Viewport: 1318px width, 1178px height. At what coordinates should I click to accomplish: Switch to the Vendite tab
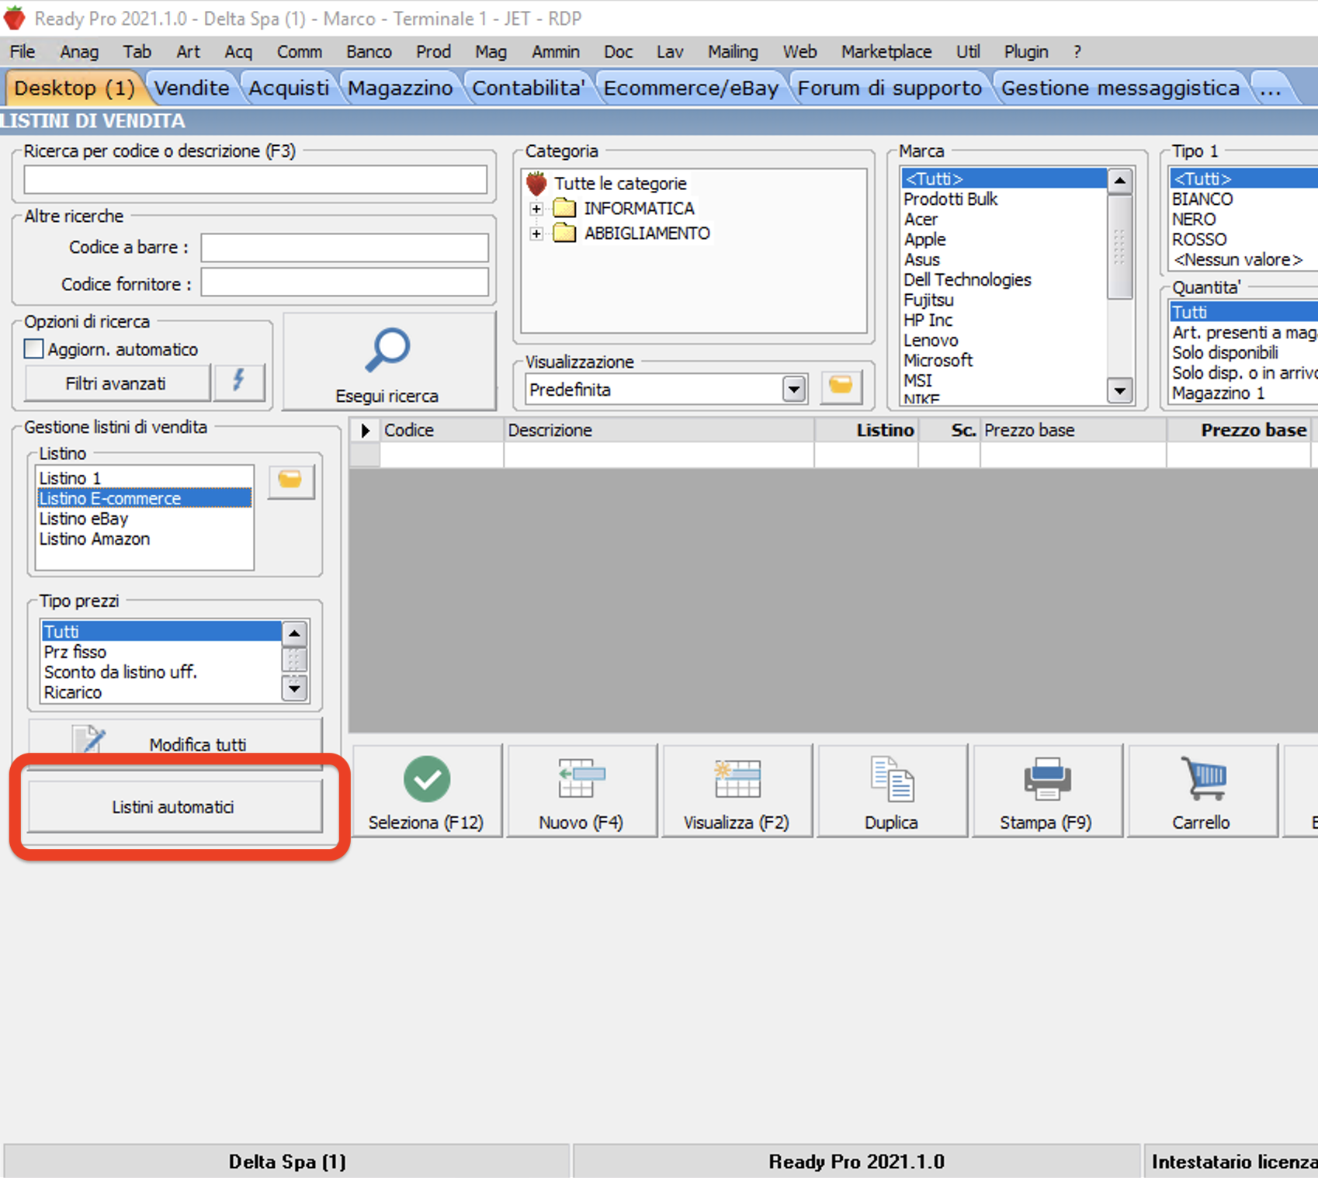click(x=192, y=88)
